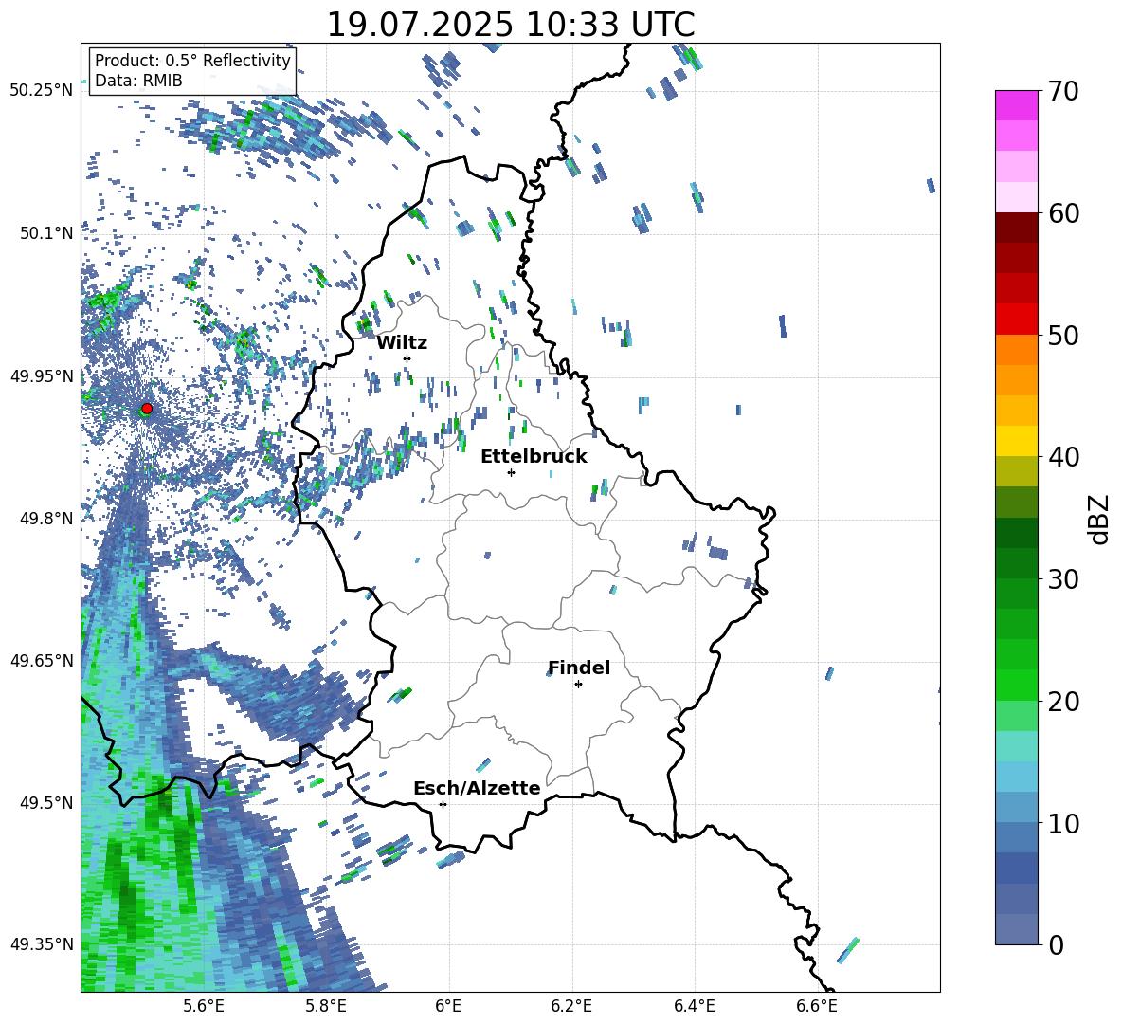Click the Wiltz city label
1122x1025 pixels.
pyautogui.click(x=402, y=343)
